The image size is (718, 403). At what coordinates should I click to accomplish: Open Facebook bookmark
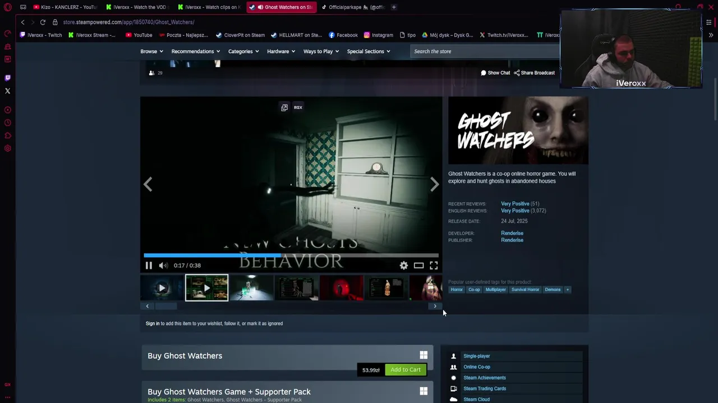coord(343,35)
